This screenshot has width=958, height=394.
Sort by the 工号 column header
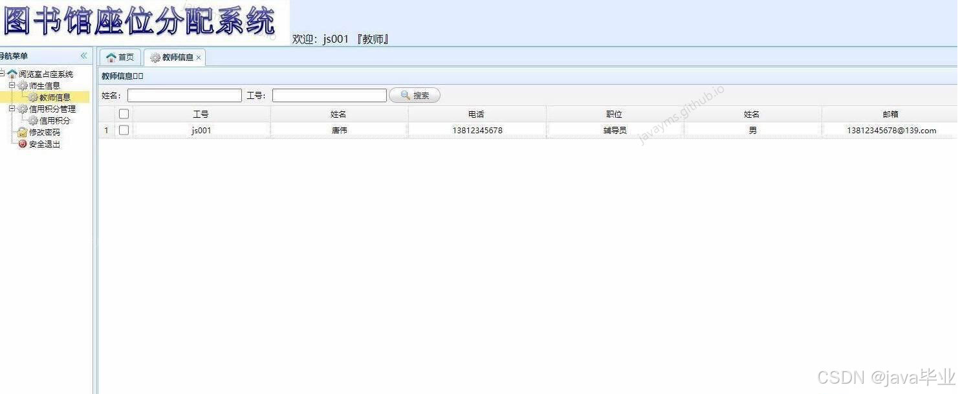[x=201, y=114]
